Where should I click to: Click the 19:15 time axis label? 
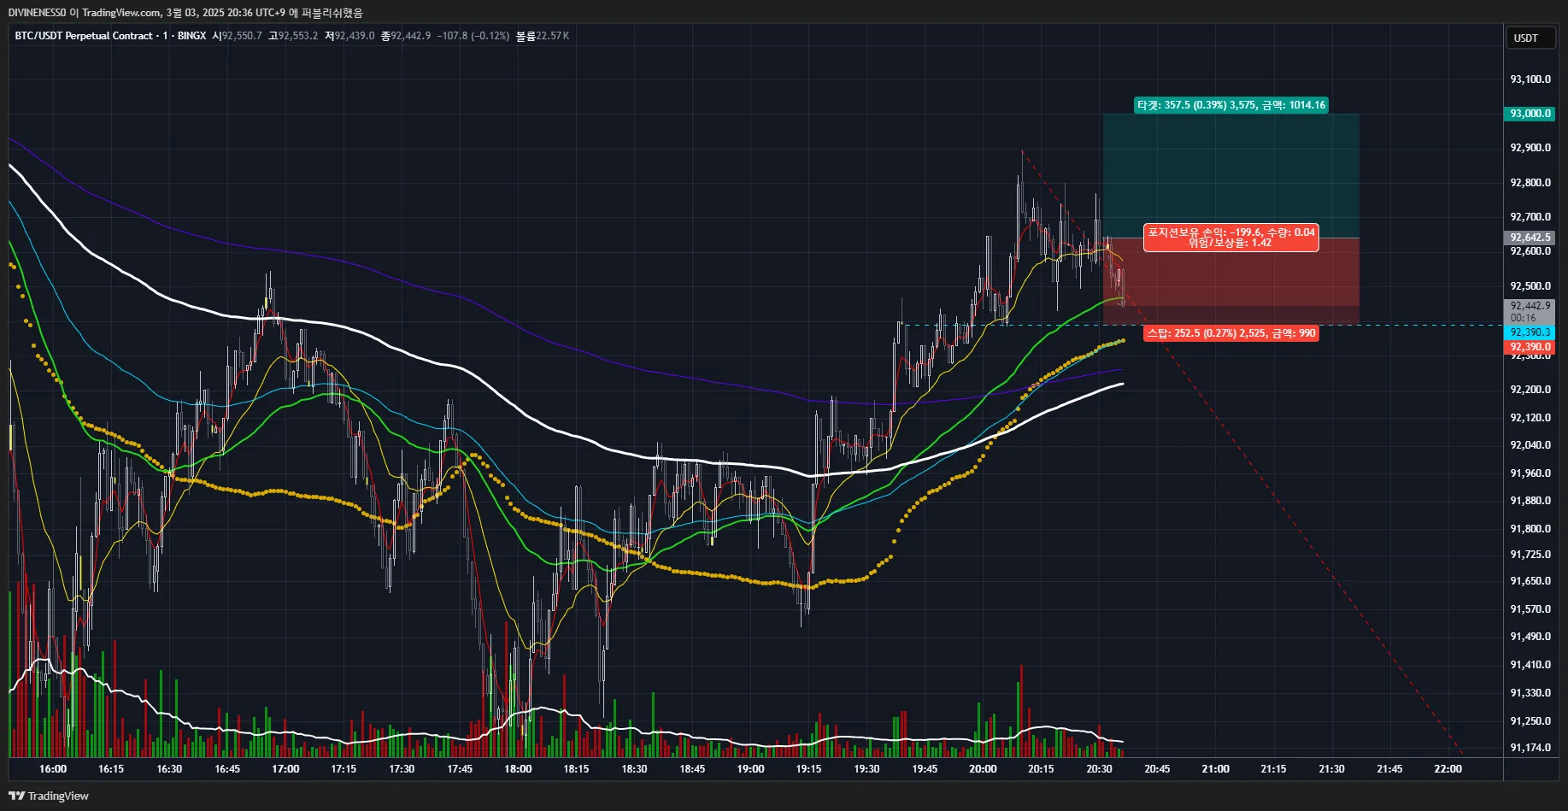[x=808, y=769]
